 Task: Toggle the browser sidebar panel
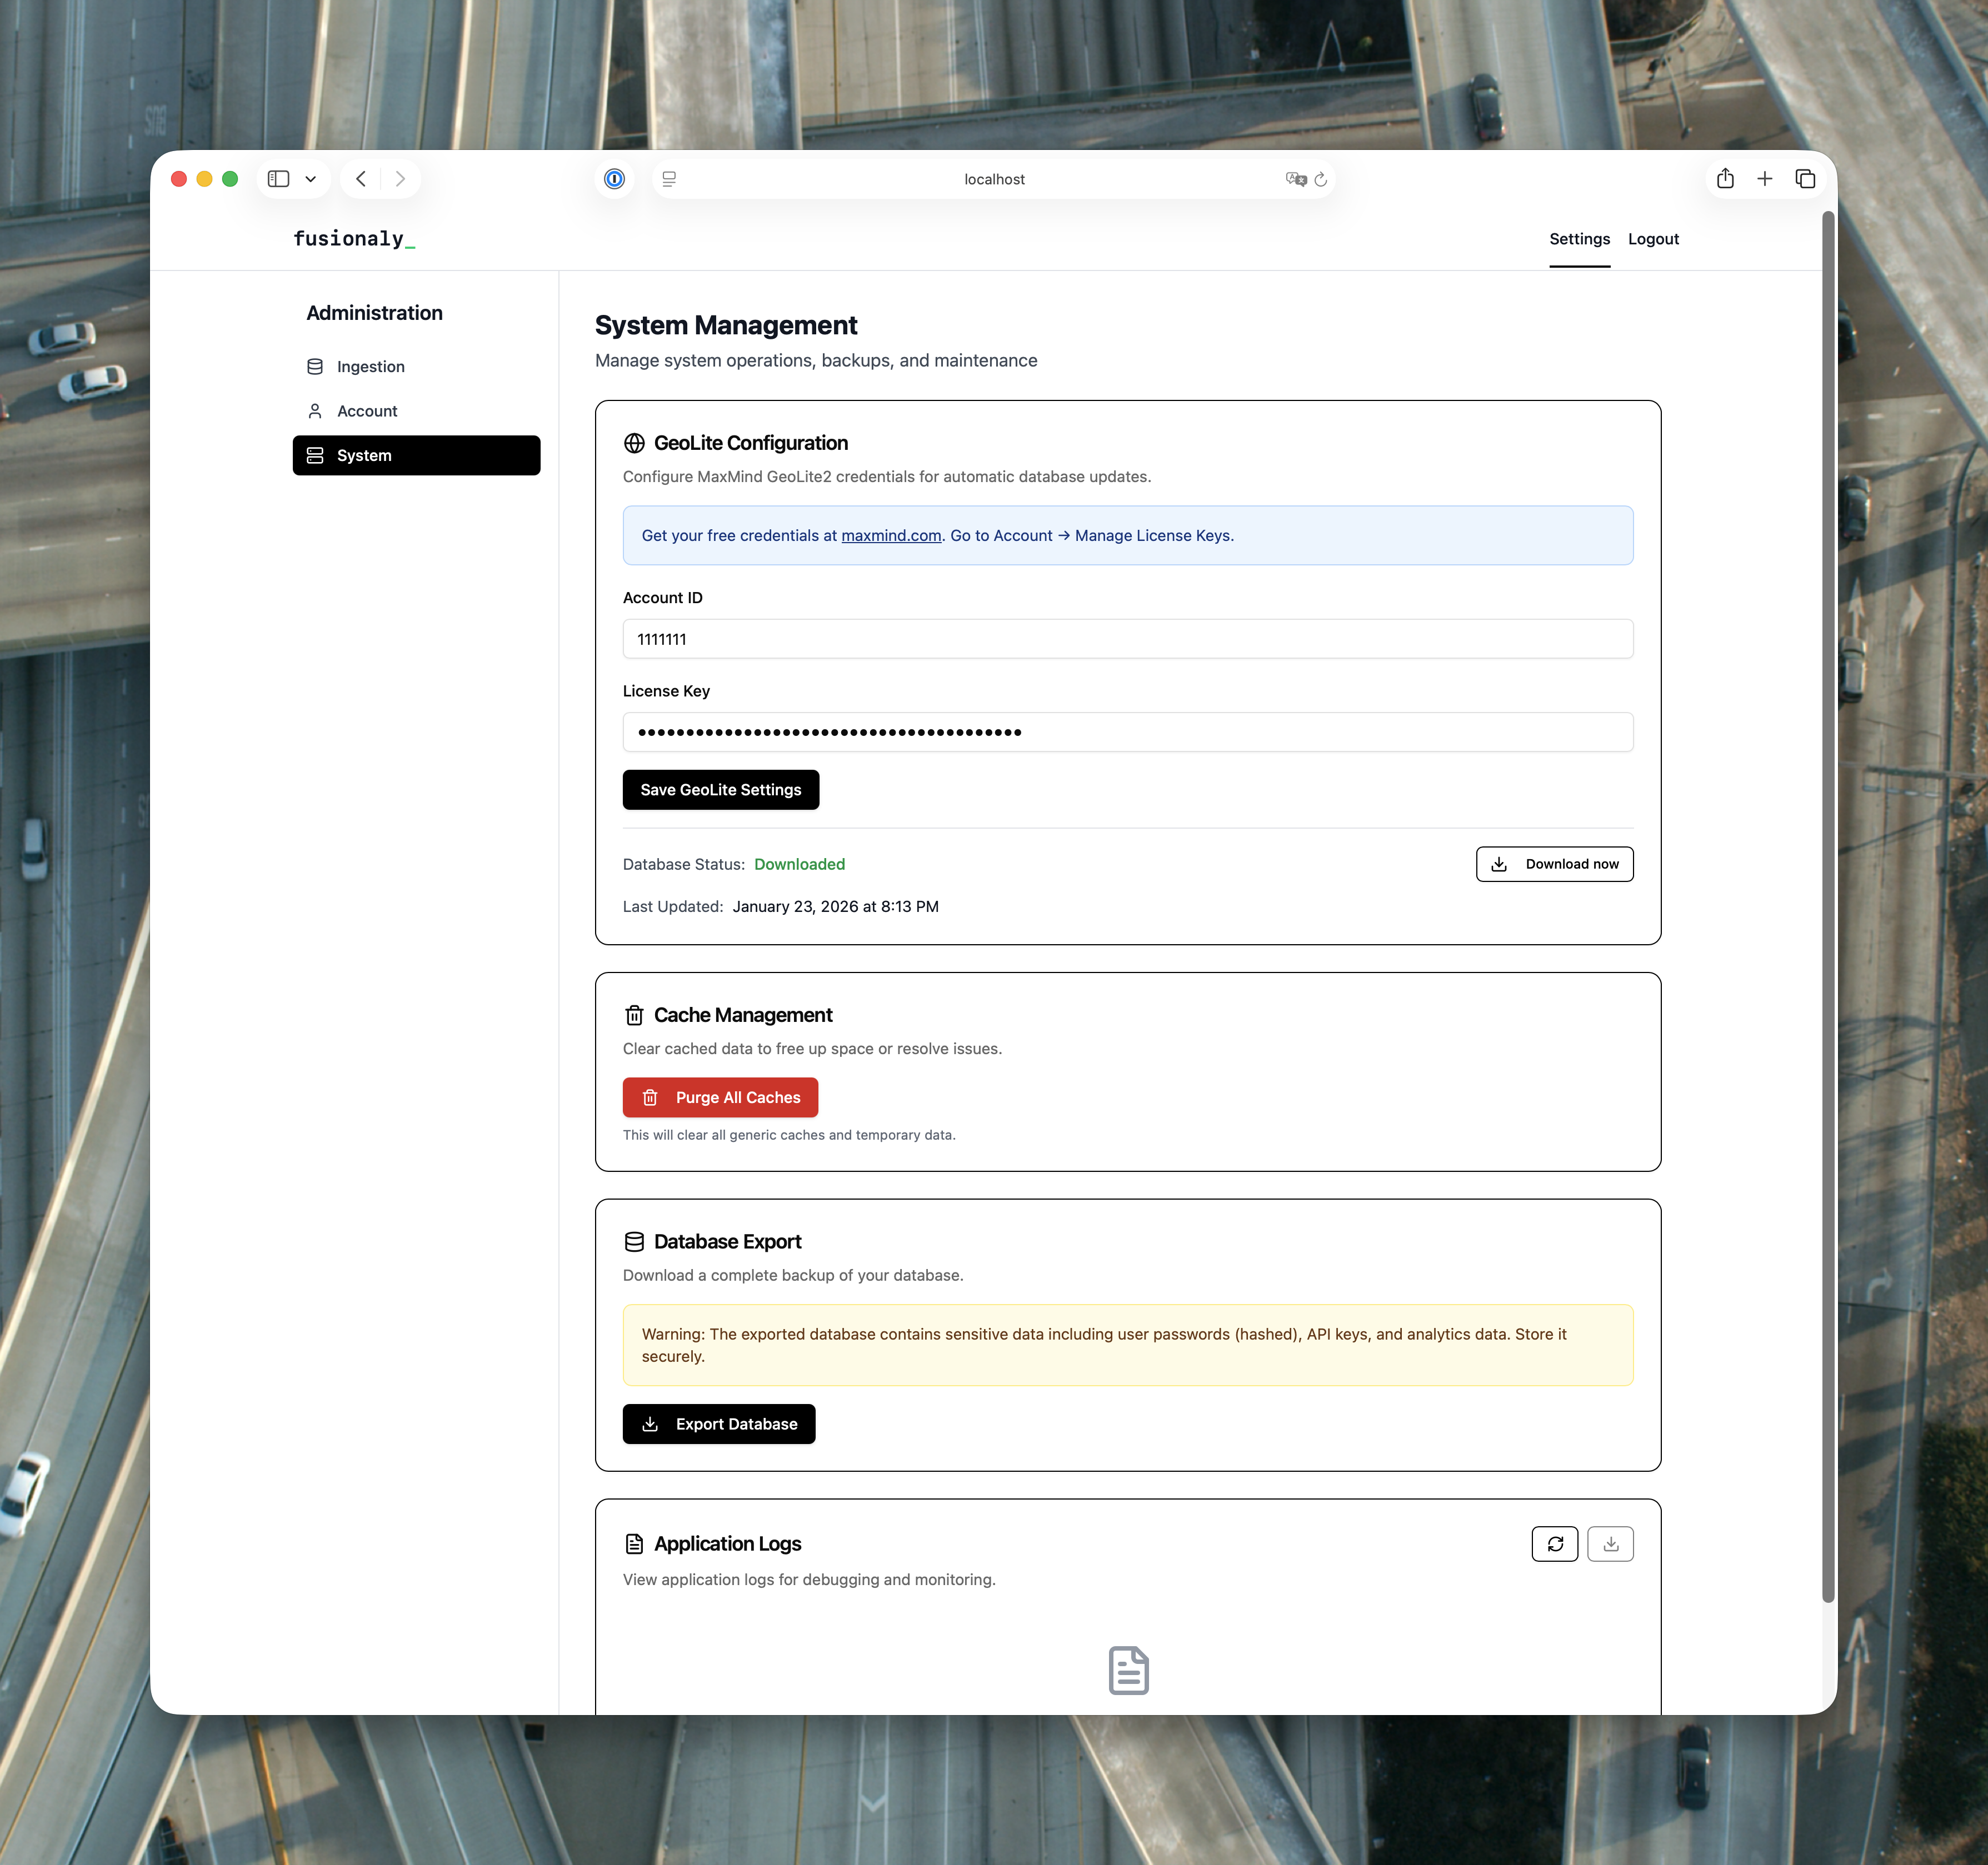279,179
